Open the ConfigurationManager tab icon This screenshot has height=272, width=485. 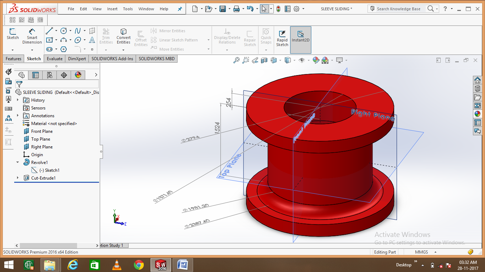point(49,75)
